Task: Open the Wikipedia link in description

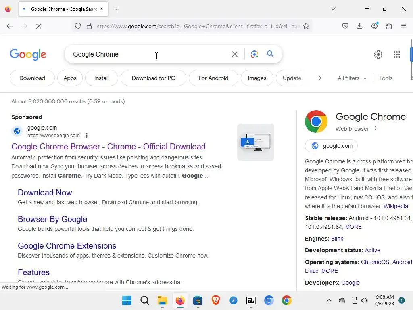Action: click(x=396, y=206)
